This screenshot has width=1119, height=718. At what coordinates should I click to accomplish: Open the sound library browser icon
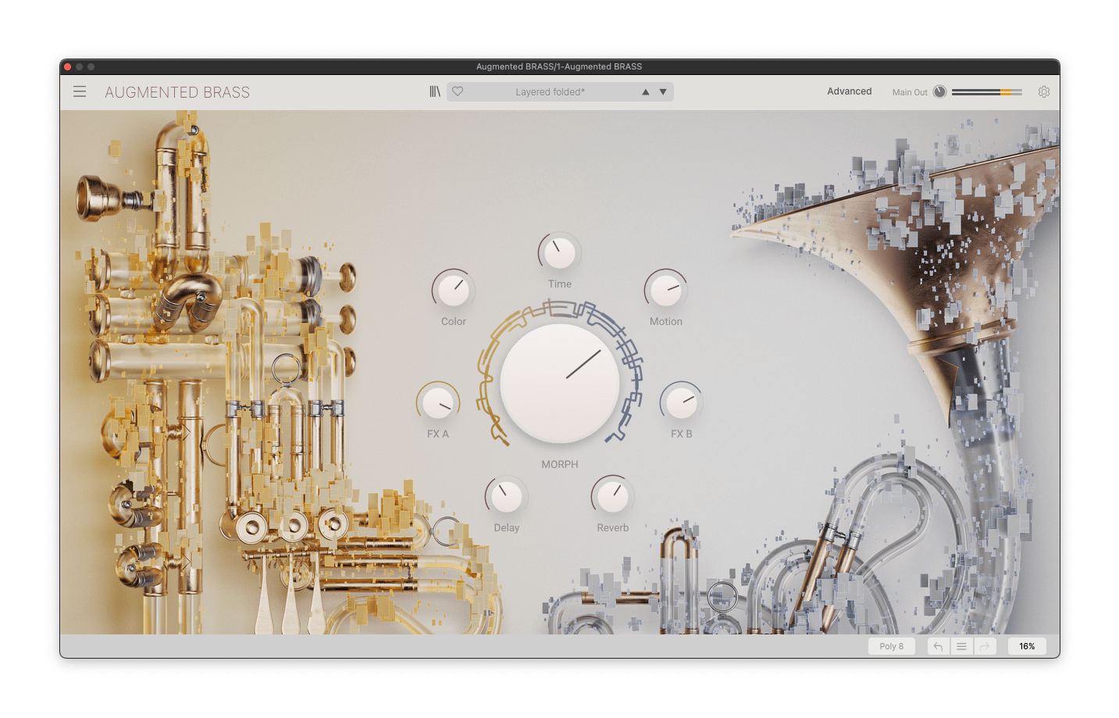pyautogui.click(x=436, y=91)
